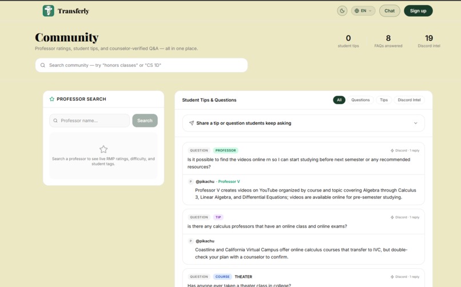Select the Questions filter tab
This screenshot has height=287, width=461.
tap(360, 100)
